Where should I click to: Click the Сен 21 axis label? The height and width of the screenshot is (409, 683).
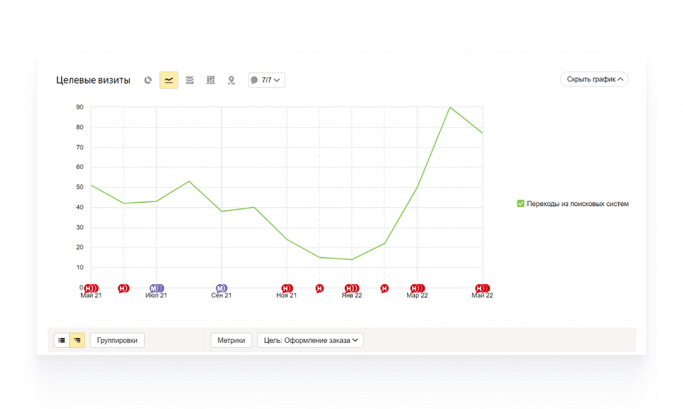(221, 295)
